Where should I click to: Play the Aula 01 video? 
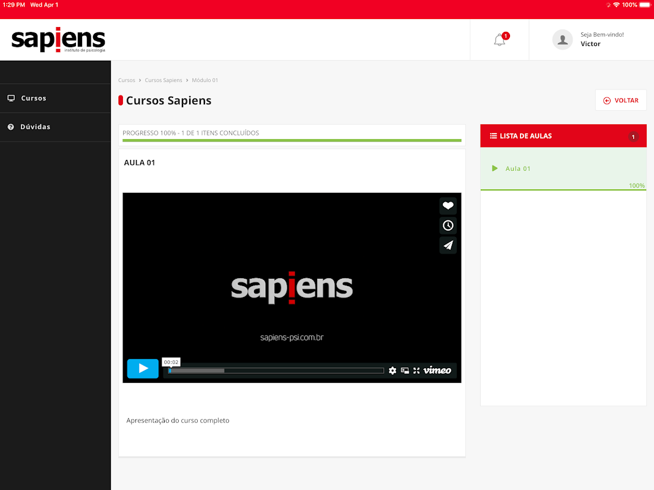[x=143, y=369]
